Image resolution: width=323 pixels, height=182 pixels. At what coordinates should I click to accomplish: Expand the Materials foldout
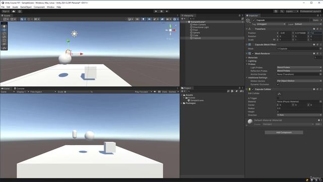tap(247, 58)
